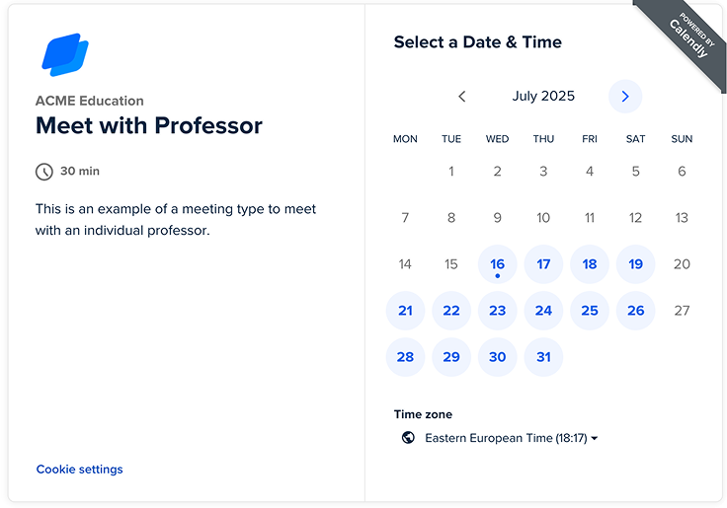
Task: Click the July 2025 month label
Action: click(x=543, y=97)
